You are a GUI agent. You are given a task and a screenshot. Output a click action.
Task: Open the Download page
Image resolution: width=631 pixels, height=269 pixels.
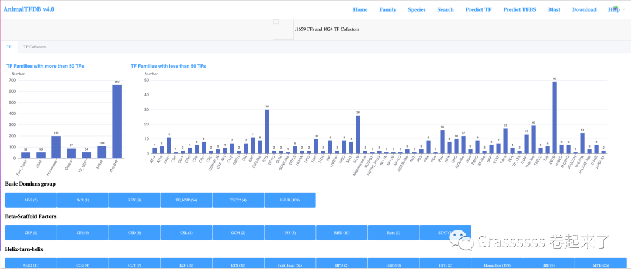(584, 10)
